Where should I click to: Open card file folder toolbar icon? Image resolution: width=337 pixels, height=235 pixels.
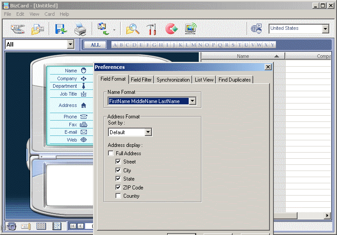38,29
